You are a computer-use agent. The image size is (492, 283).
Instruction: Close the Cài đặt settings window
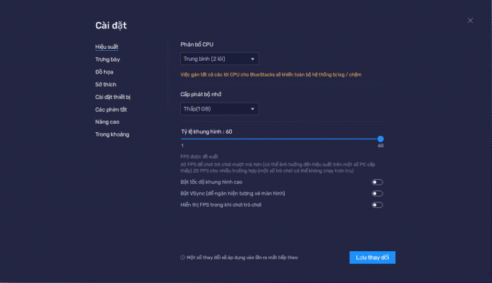pos(470,21)
